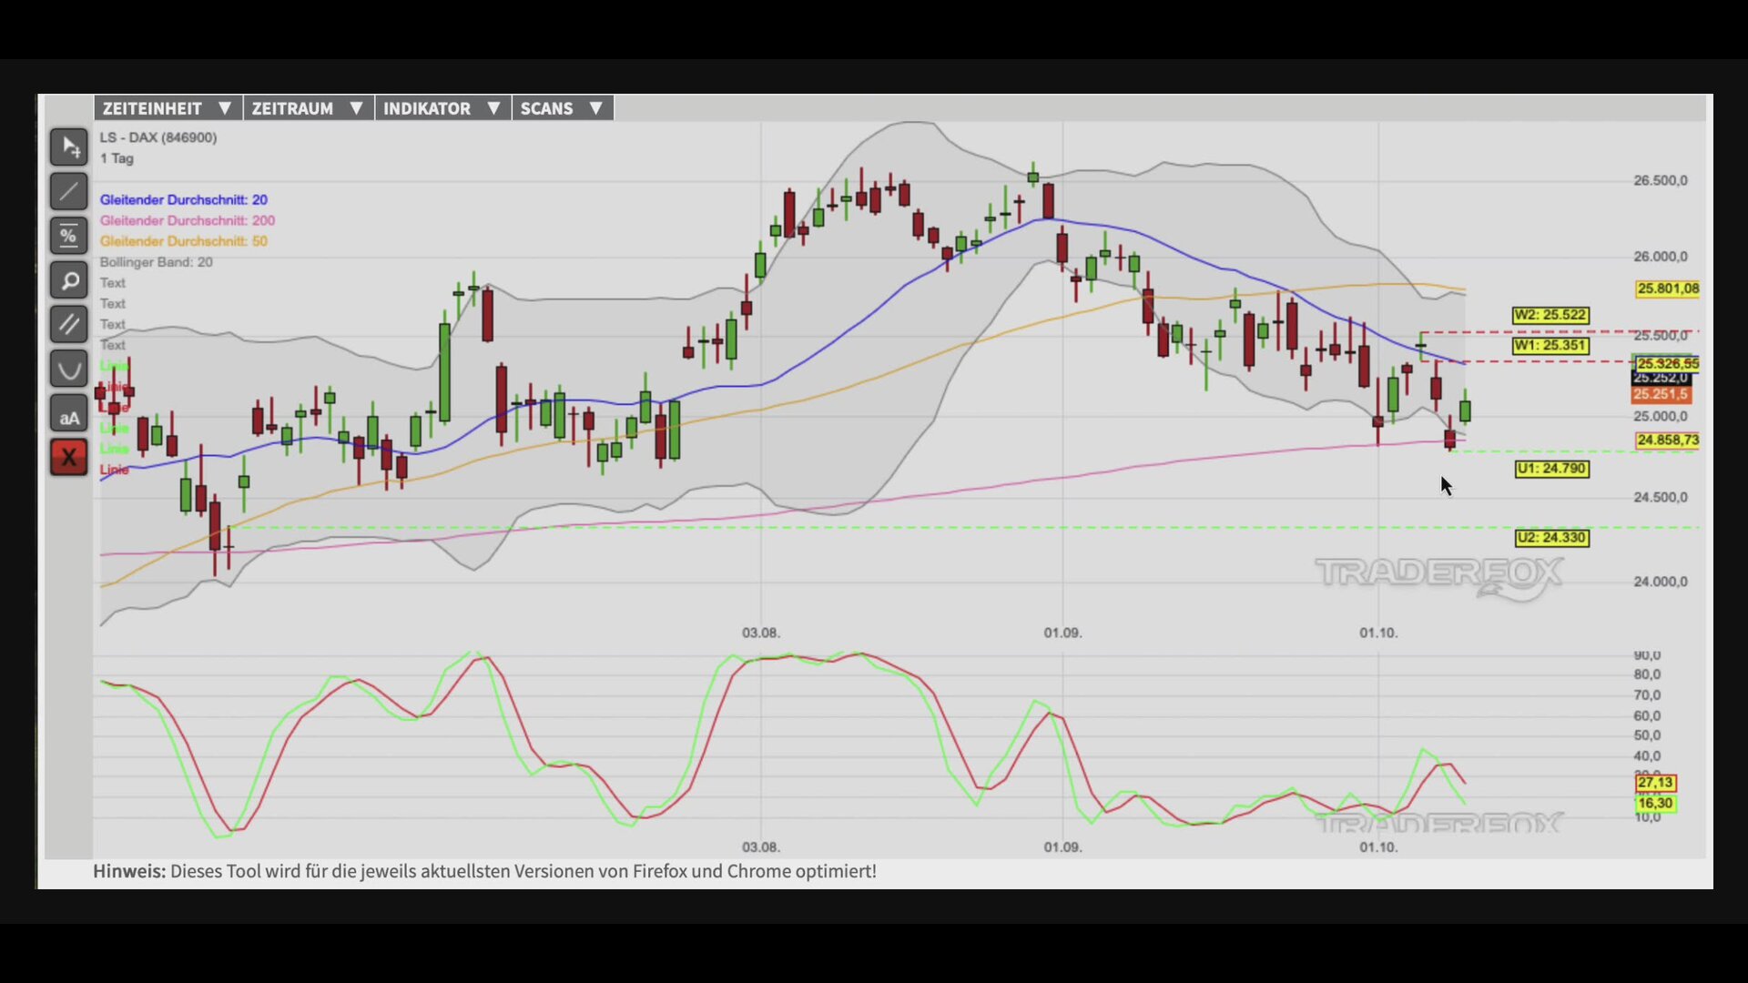The image size is (1748, 983).
Task: Select the cursor pointer tool
Action: [x=68, y=147]
